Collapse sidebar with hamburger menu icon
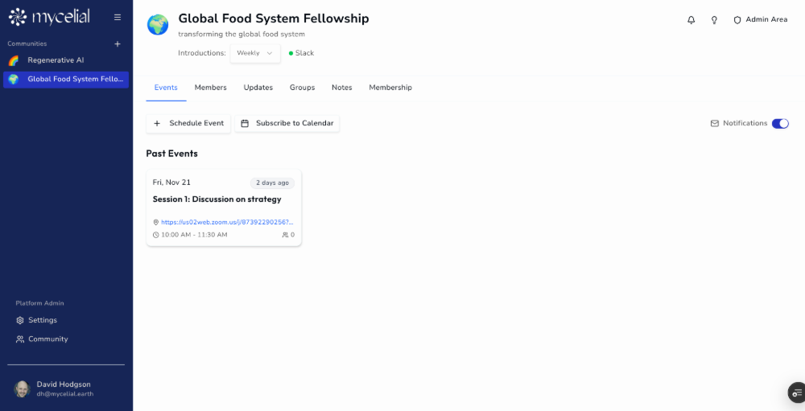 point(118,17)
